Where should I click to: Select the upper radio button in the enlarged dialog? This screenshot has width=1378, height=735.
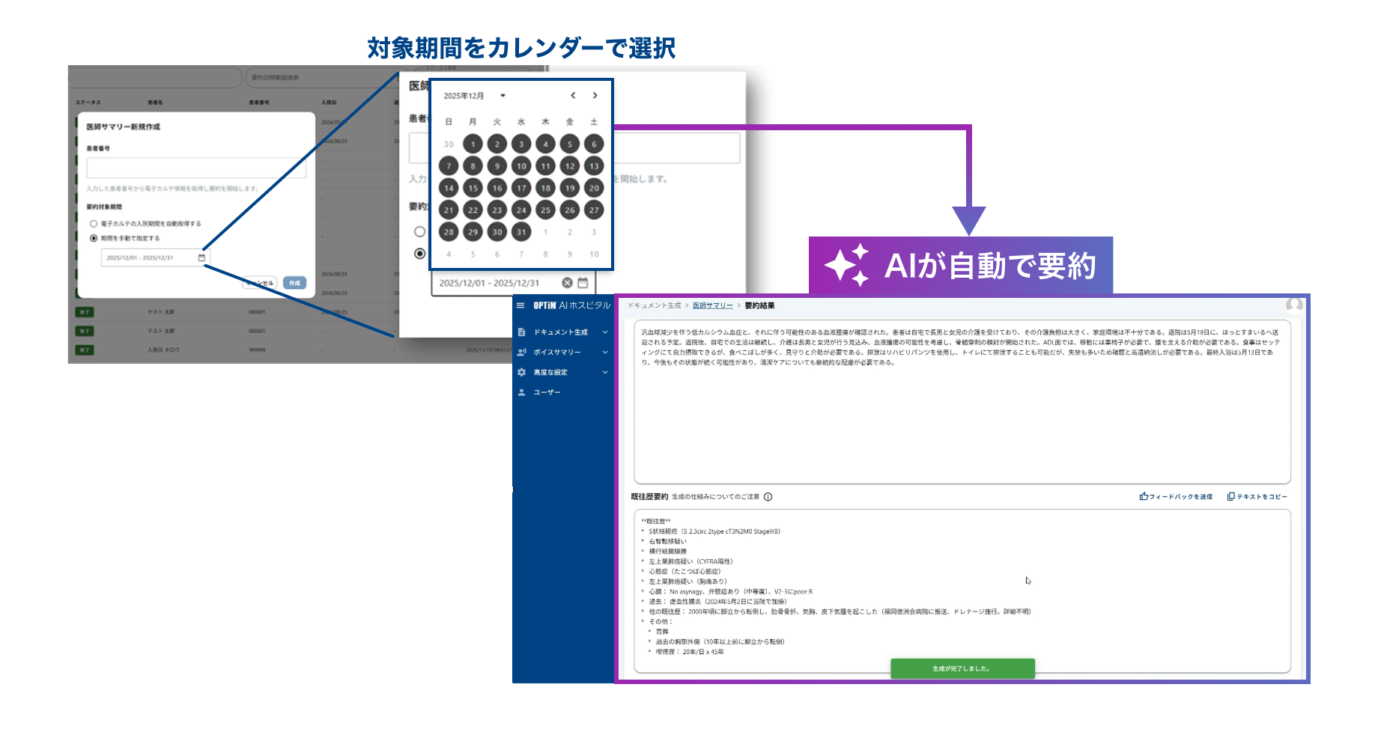(419, 232)
